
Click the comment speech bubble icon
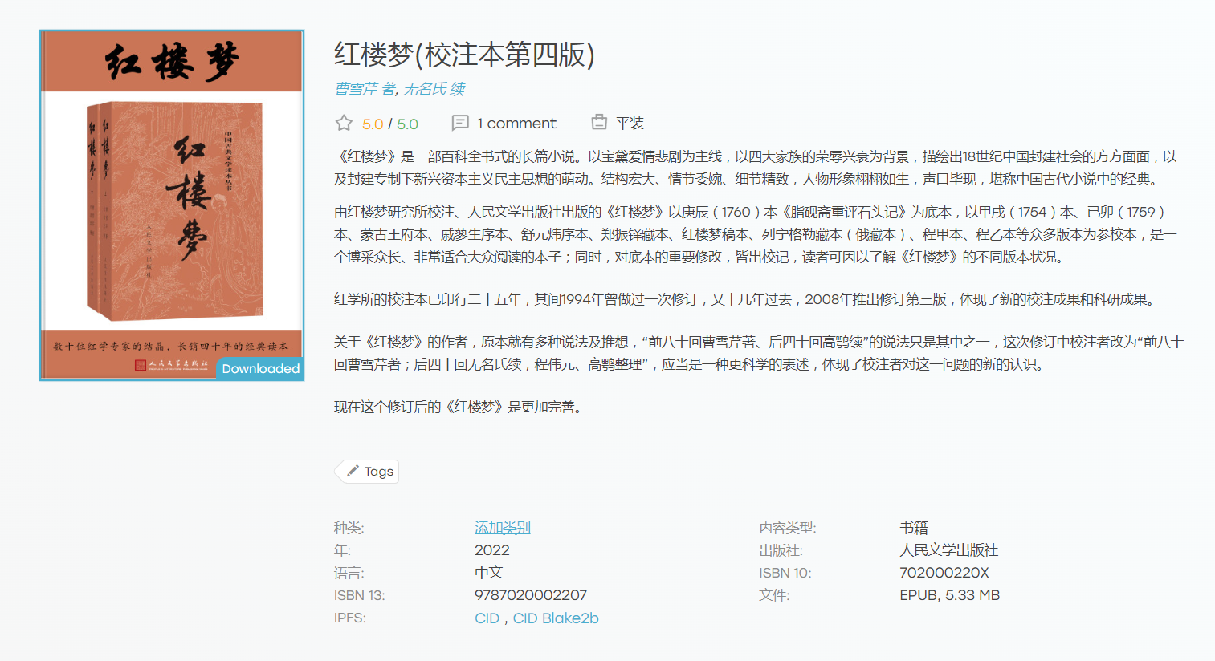[x=460, y=123]
